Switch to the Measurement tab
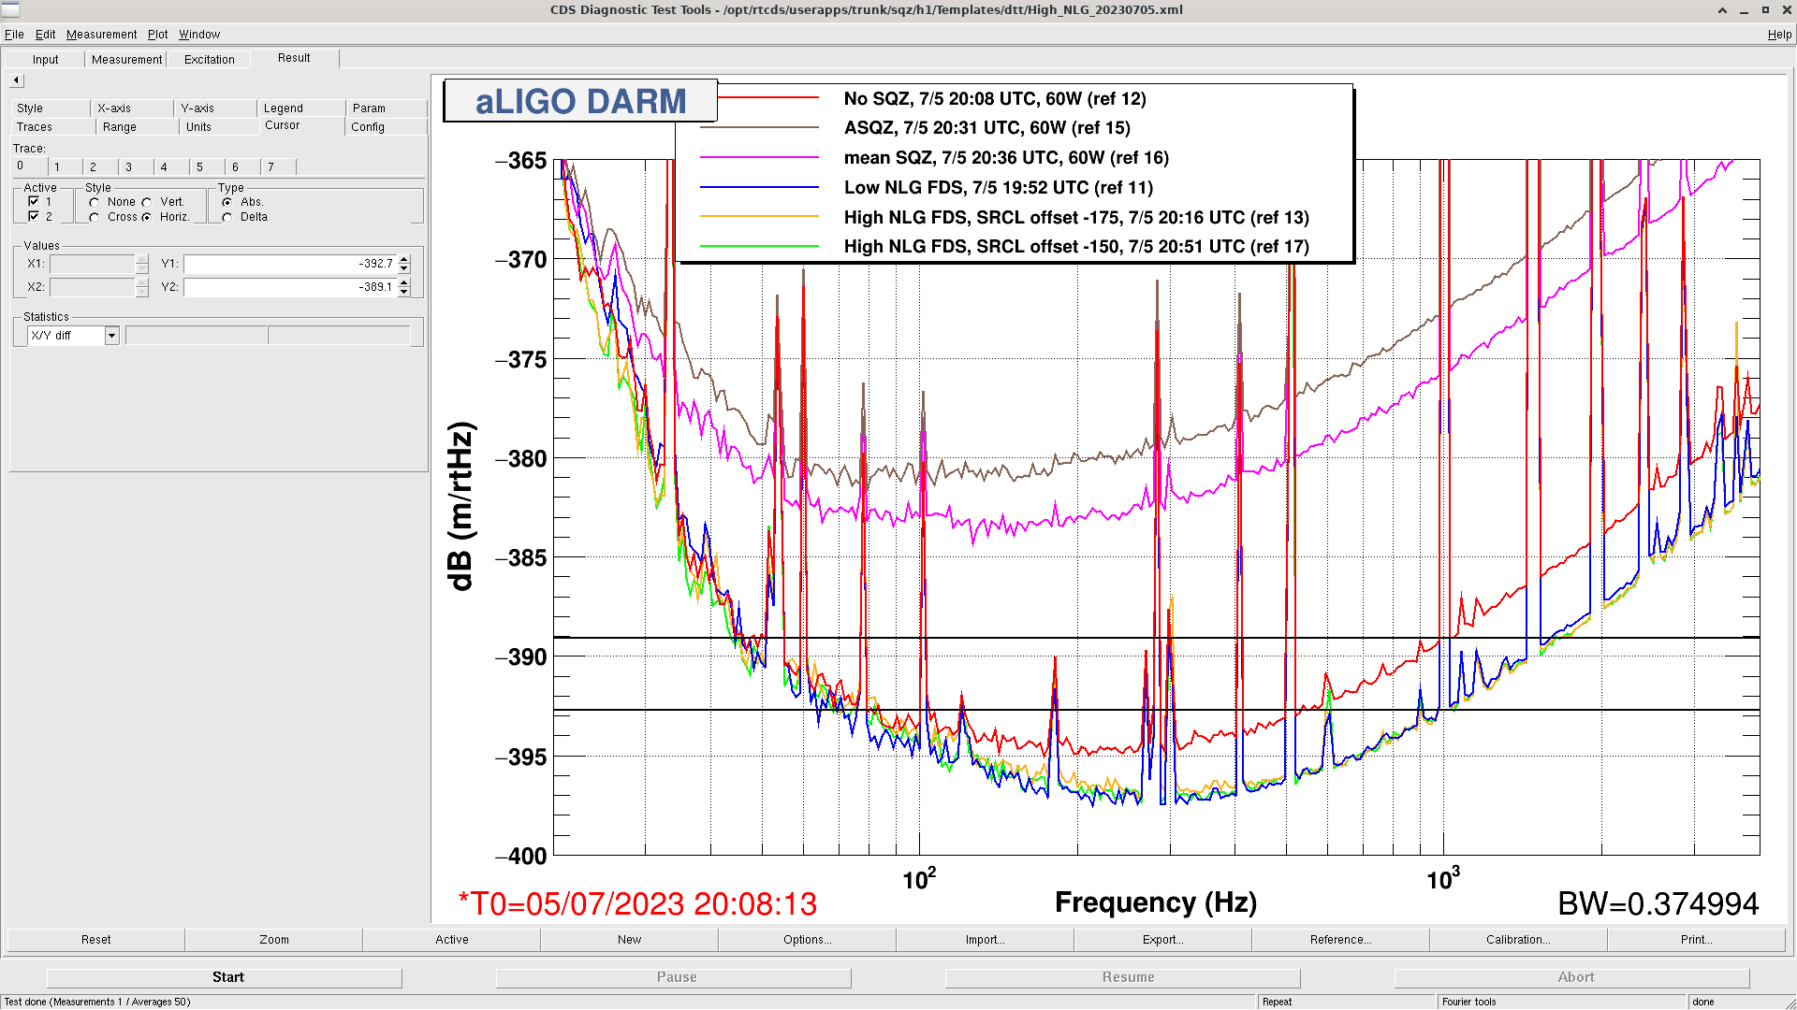This screenshot has width=1797, height=1010. pos(126,59)
